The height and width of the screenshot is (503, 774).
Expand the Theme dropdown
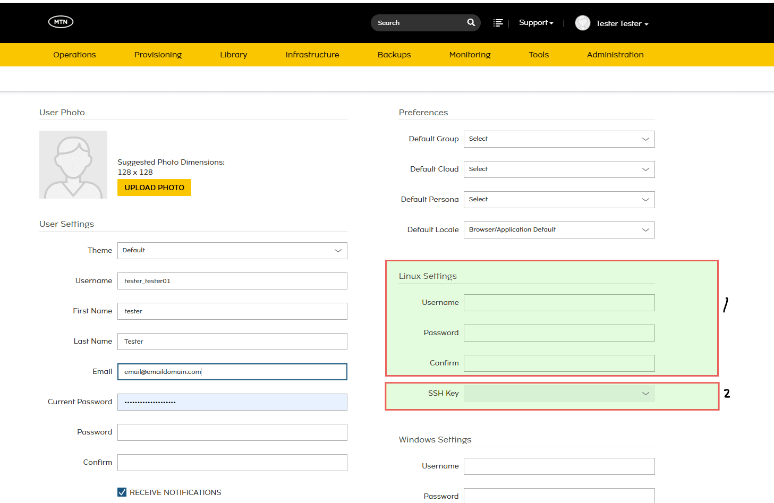232,251
